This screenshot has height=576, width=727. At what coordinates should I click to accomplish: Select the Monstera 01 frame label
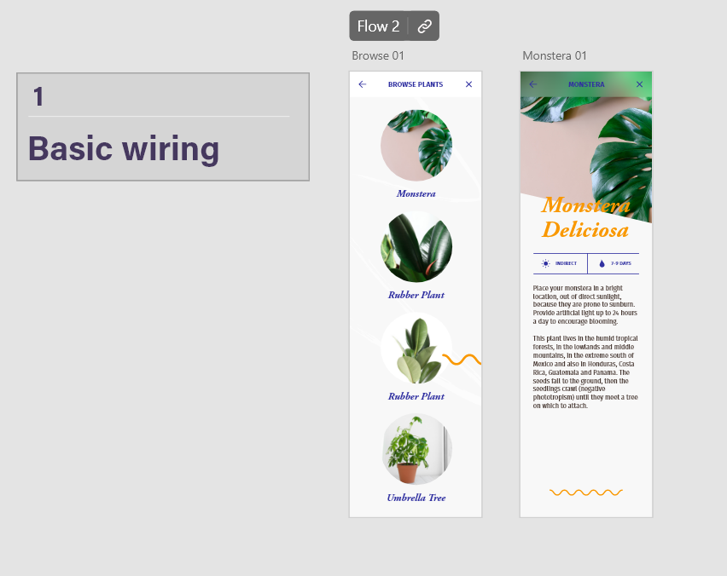point(555,56)
